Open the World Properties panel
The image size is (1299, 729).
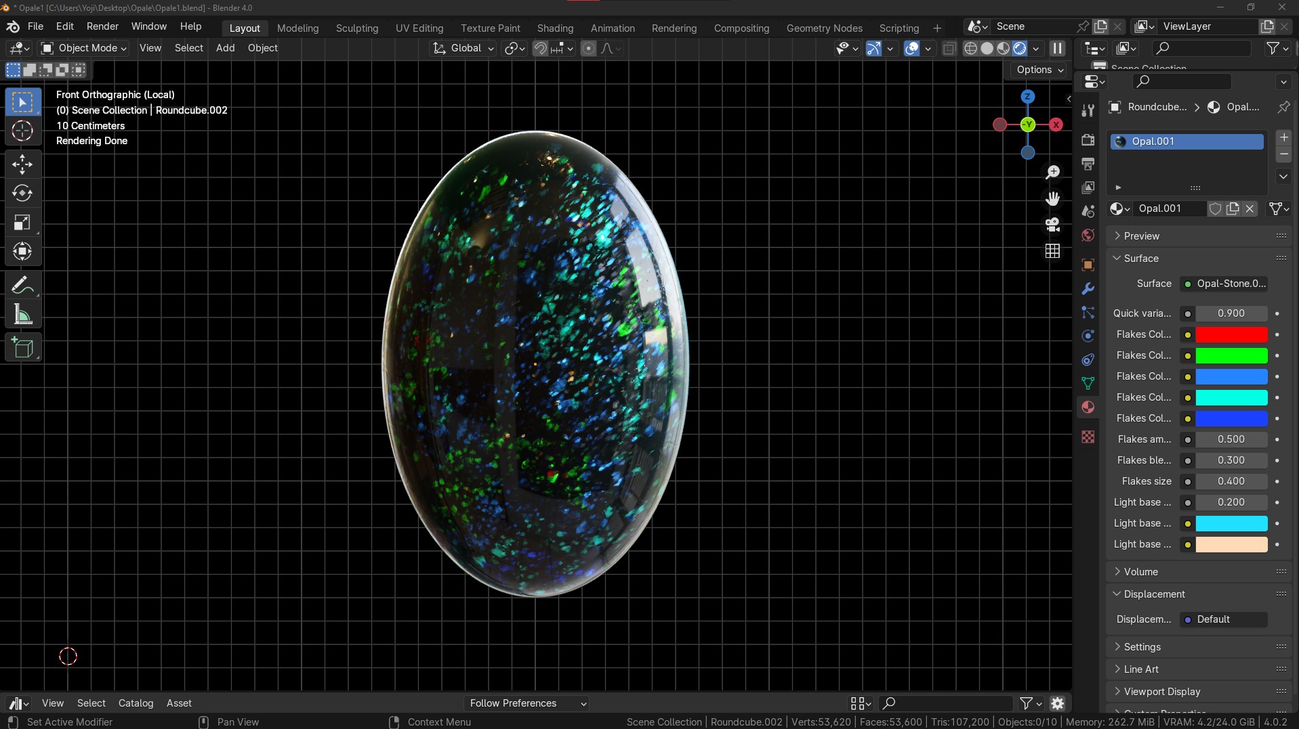1088,236
